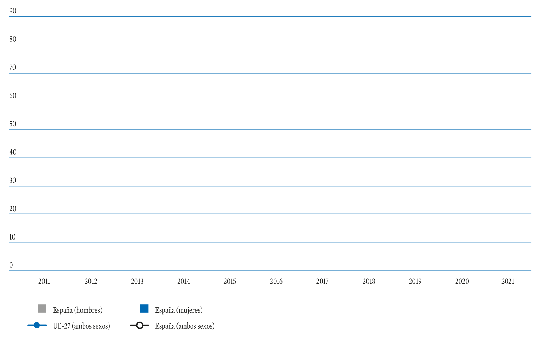
Task: Click the UE-27 blue line marker icon
Action: tap(37, 325)
